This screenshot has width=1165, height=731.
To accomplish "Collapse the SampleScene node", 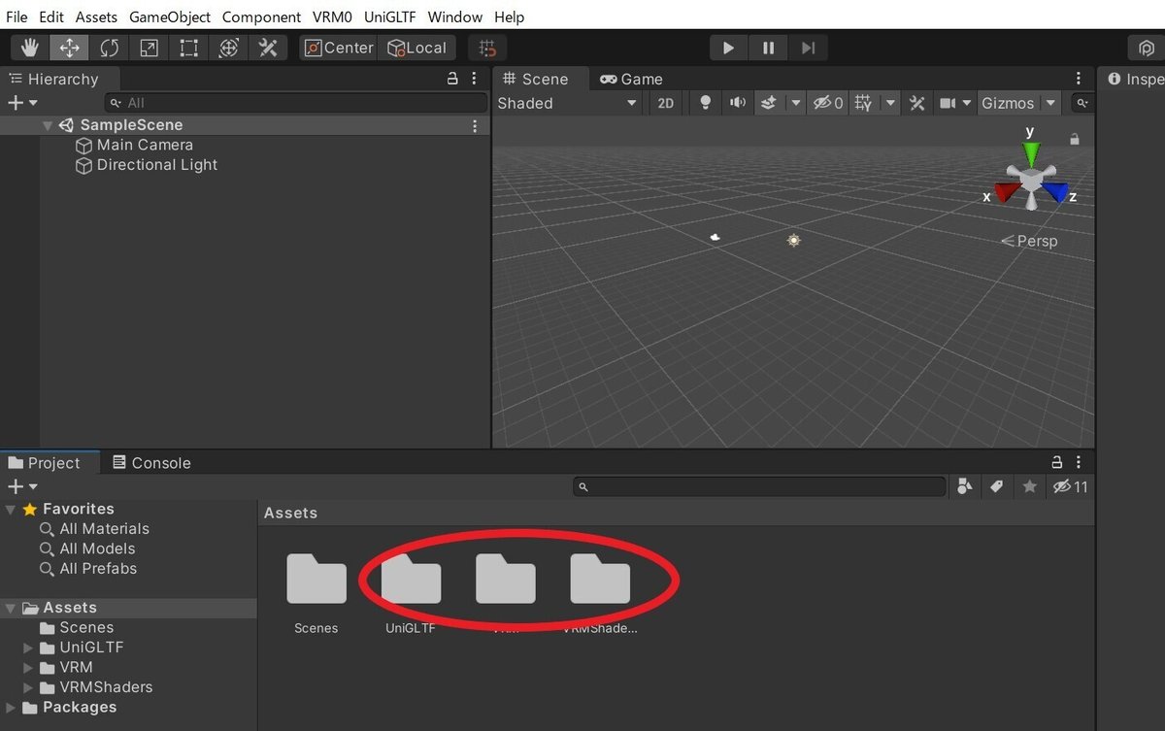I will [x=48, y=125].
